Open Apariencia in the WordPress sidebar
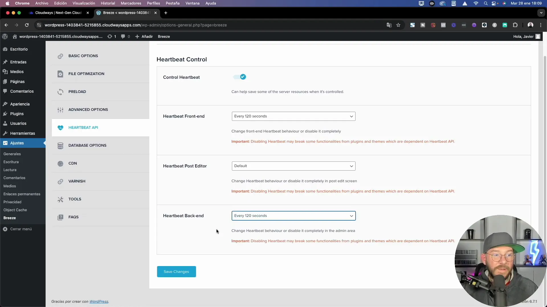Viewport: 547px width, 307px height. point(23,104)
